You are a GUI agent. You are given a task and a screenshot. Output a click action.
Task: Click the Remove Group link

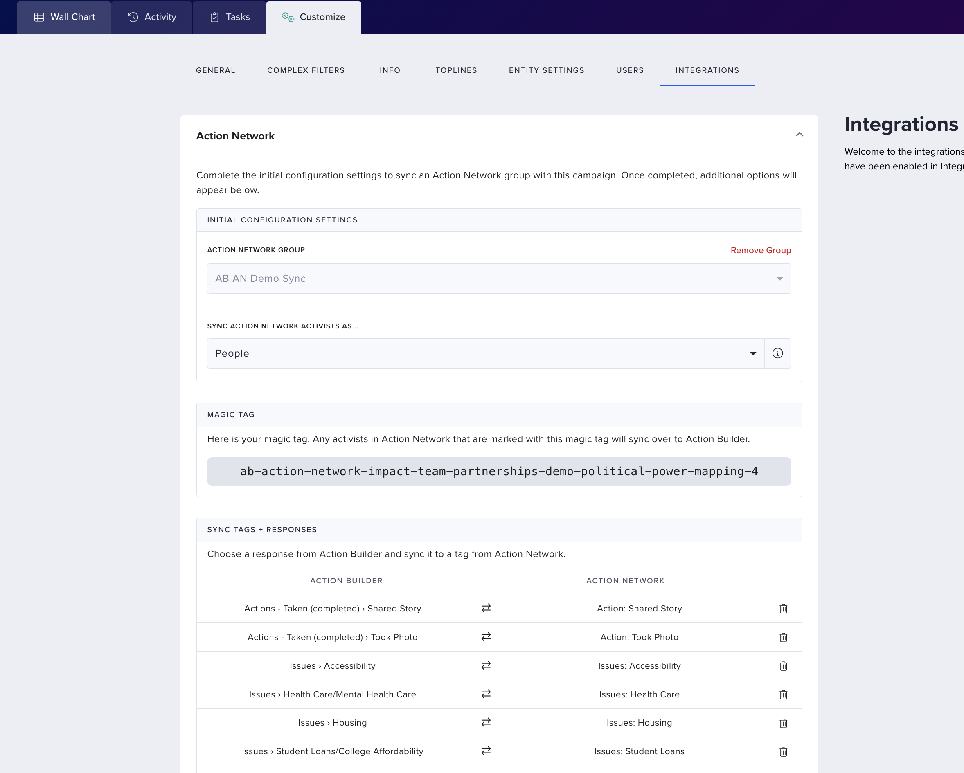pyautogui.click(x=761, y=250)
